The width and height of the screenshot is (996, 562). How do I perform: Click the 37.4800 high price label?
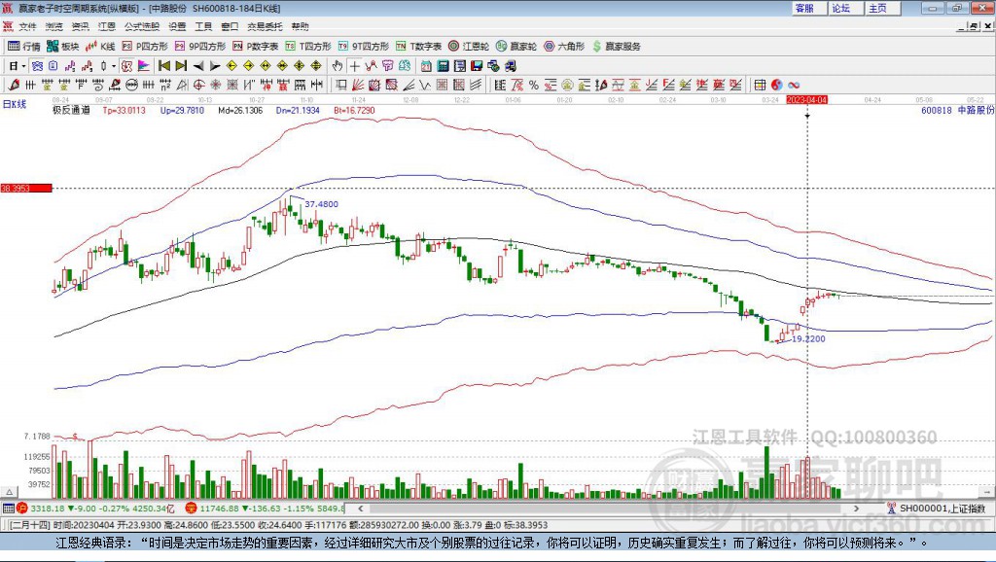coord(321,204)
